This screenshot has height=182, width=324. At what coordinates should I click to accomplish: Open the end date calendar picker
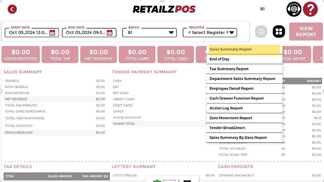pos(110,33)
